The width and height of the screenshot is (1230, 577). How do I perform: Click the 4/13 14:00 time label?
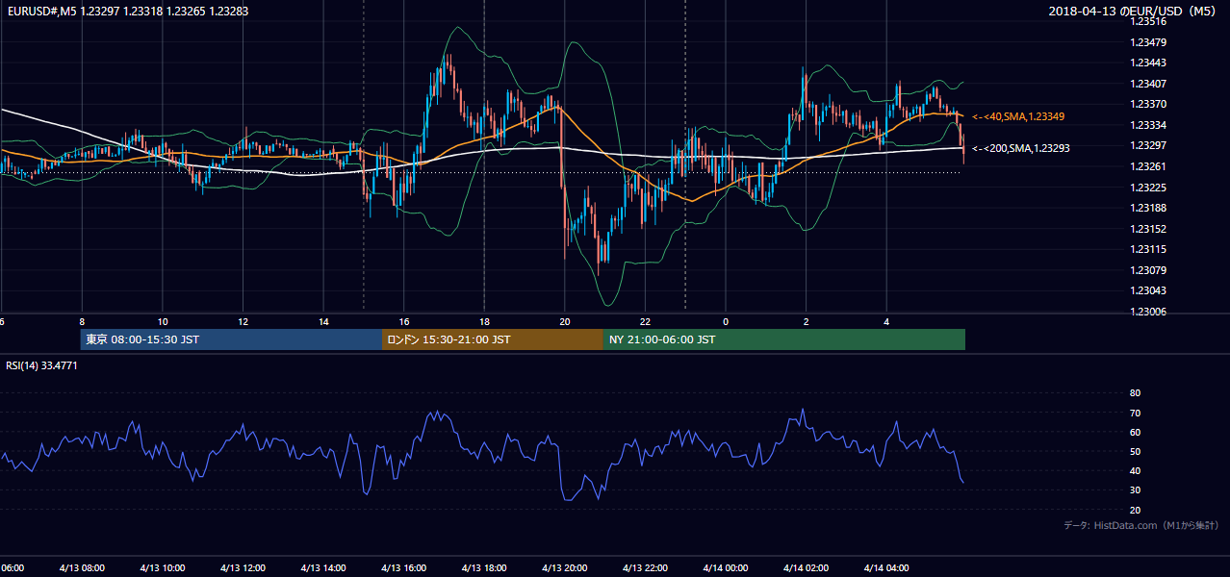(x=321, y=568)
